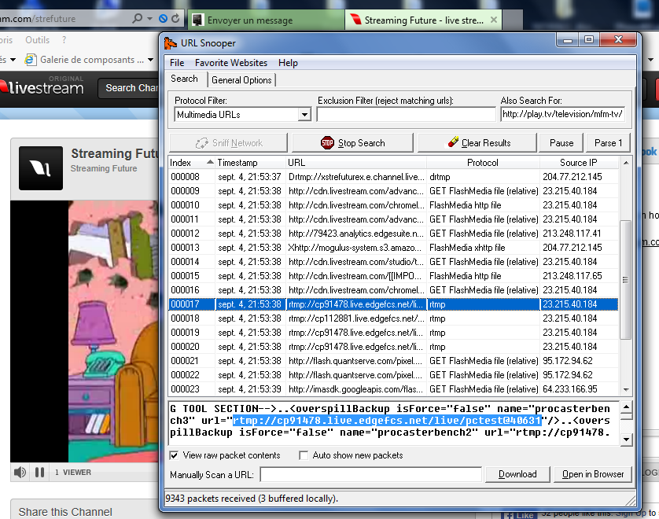Open the Outils browser menu
Image resolution: width=659 pixels, height=519 pixels.
(x=38, y=40)
